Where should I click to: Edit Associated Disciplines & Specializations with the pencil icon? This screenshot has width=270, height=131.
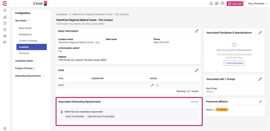260,33
